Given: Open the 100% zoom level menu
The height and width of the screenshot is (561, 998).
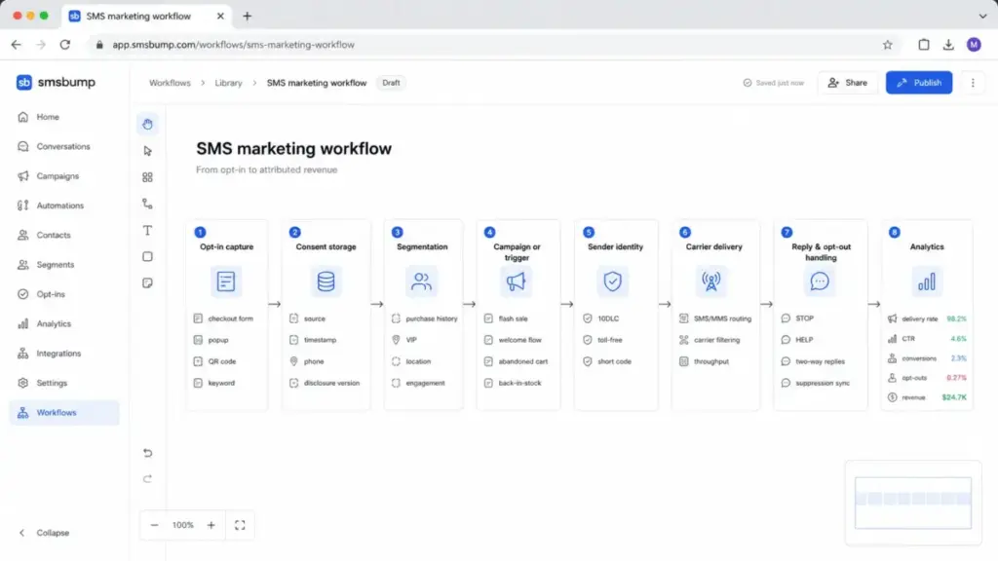Looking at the screenshot, I should click(182, 525).
